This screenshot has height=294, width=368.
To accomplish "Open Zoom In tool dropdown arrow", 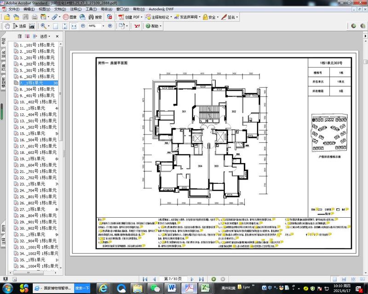I will coord(49,26).
